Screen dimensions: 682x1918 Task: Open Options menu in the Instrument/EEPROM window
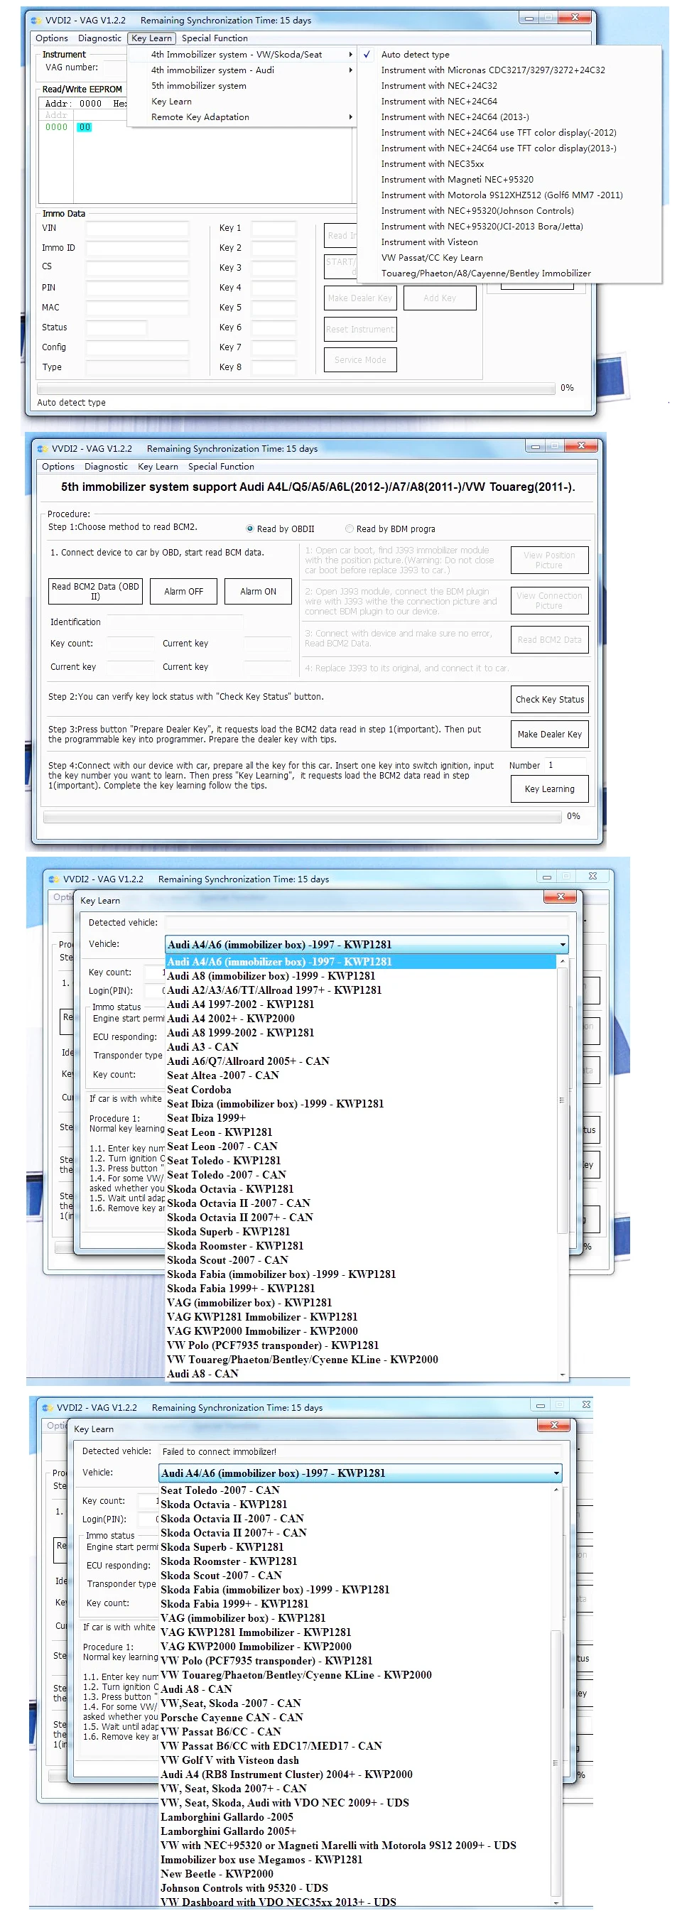tap(51, 38)
